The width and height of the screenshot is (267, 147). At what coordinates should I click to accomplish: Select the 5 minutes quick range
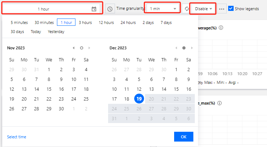click(19, 23)
